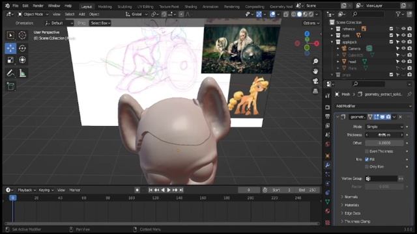
Task: Hide the head object with its eye icon
Action: tap(403, 62)
